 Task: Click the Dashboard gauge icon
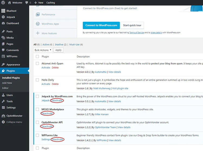pos(3,23)
